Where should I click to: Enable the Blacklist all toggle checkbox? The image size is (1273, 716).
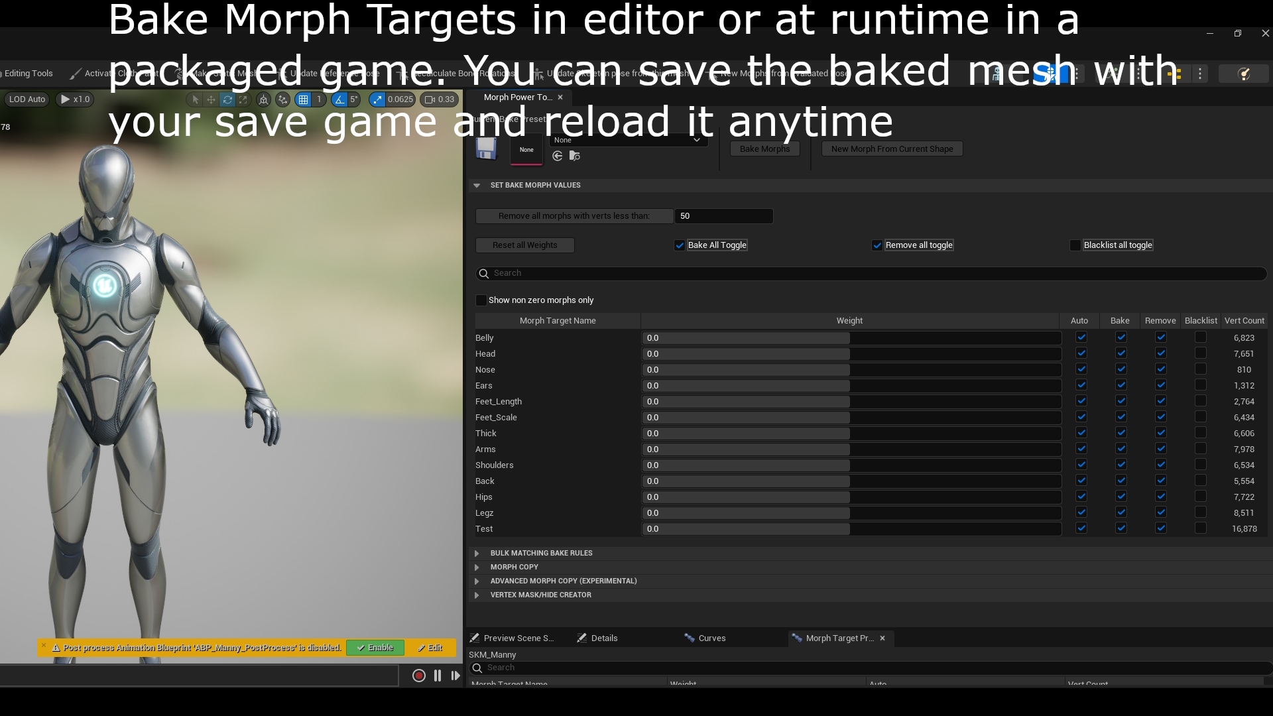(1075, 245)
